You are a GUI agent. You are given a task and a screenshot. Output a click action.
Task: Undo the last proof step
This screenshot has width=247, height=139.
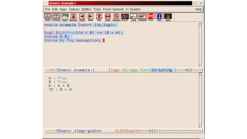[x=82, y=17]
